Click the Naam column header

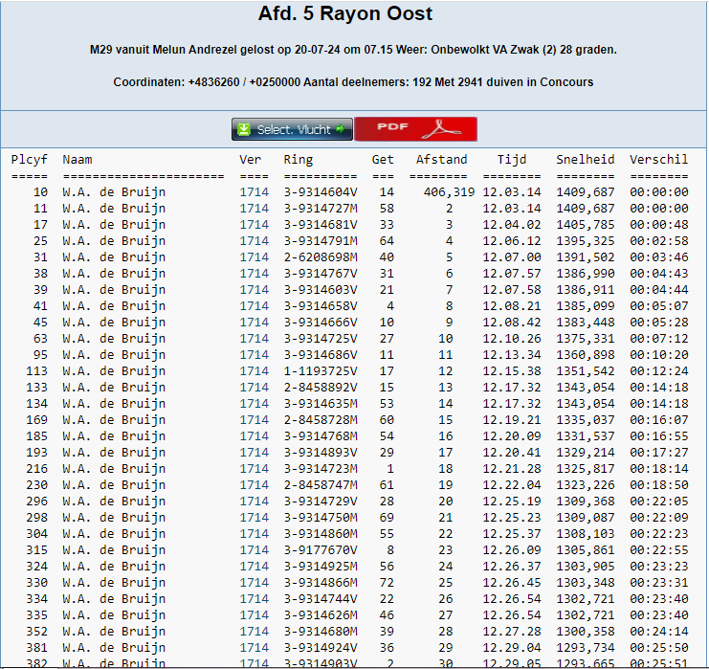78,160
